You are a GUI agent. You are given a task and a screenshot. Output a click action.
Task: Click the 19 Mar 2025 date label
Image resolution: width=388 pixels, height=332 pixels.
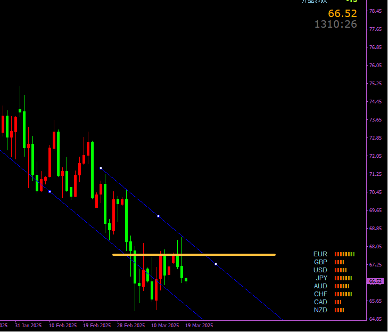(199, 325)
